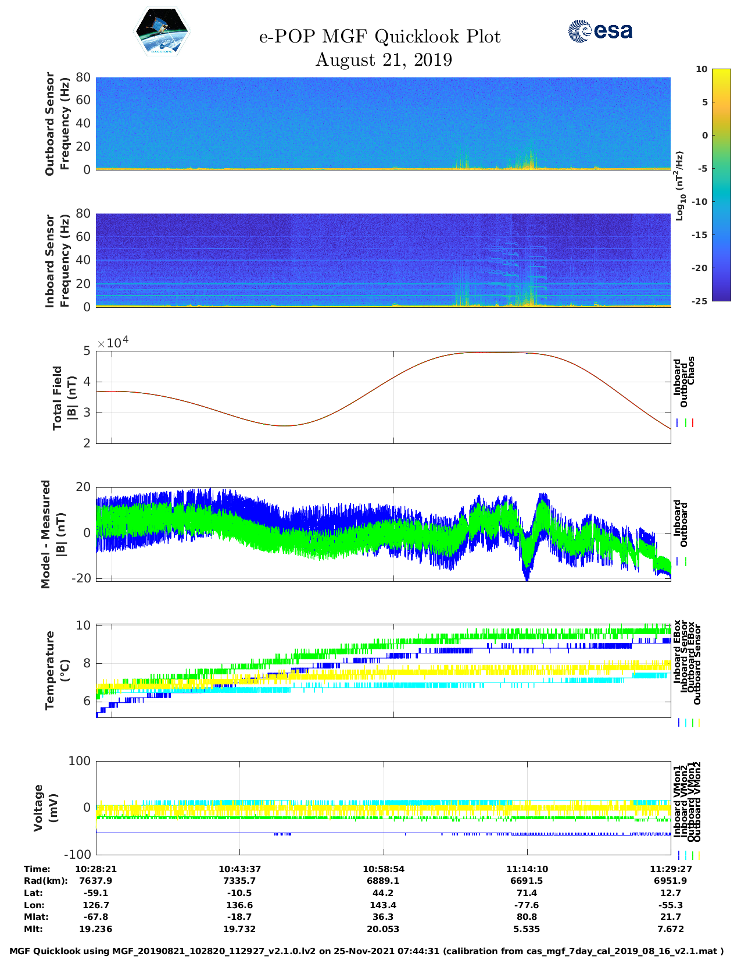Click the spectrogram colorbar scale
Image resolution: width=741 pixels, height=960 pixels.
point(721,184)
